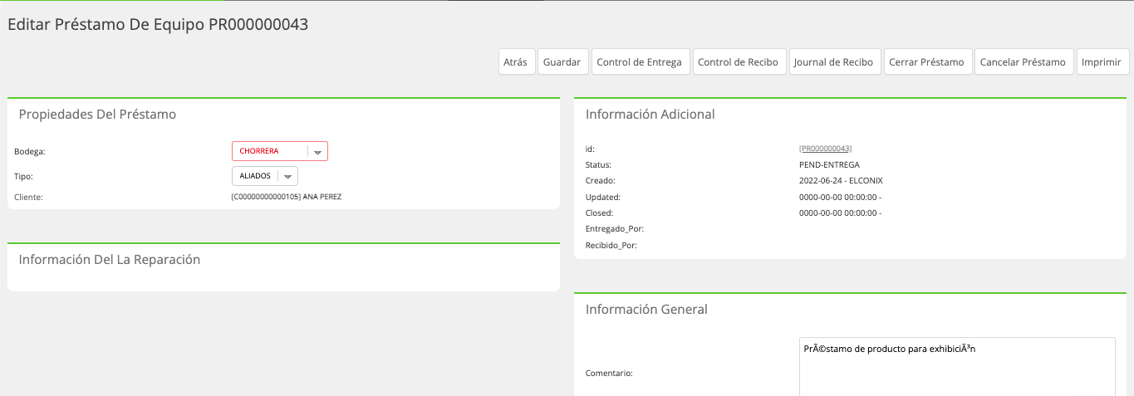1134x396 pixels.
Task: Go back with the Atrás button
Action: [x=516, y=62]
